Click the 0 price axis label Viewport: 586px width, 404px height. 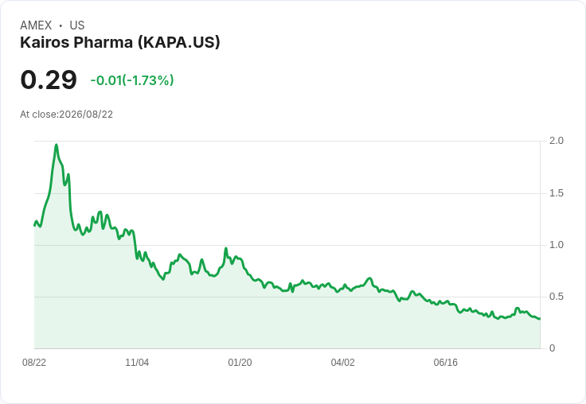pos(552,348)
